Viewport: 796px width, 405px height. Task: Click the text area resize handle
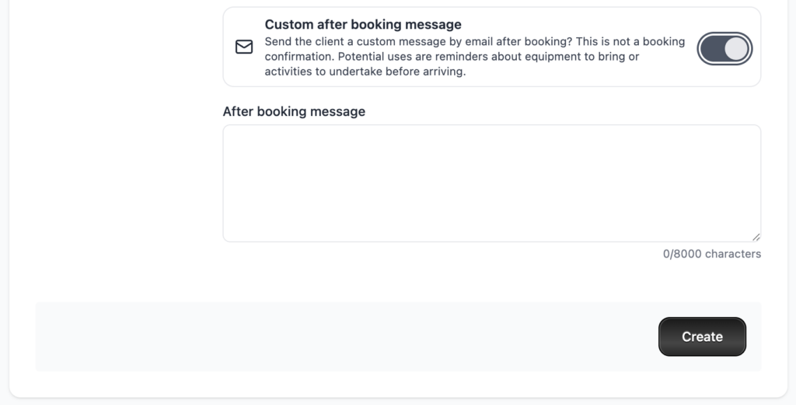[x=756, y=237]
